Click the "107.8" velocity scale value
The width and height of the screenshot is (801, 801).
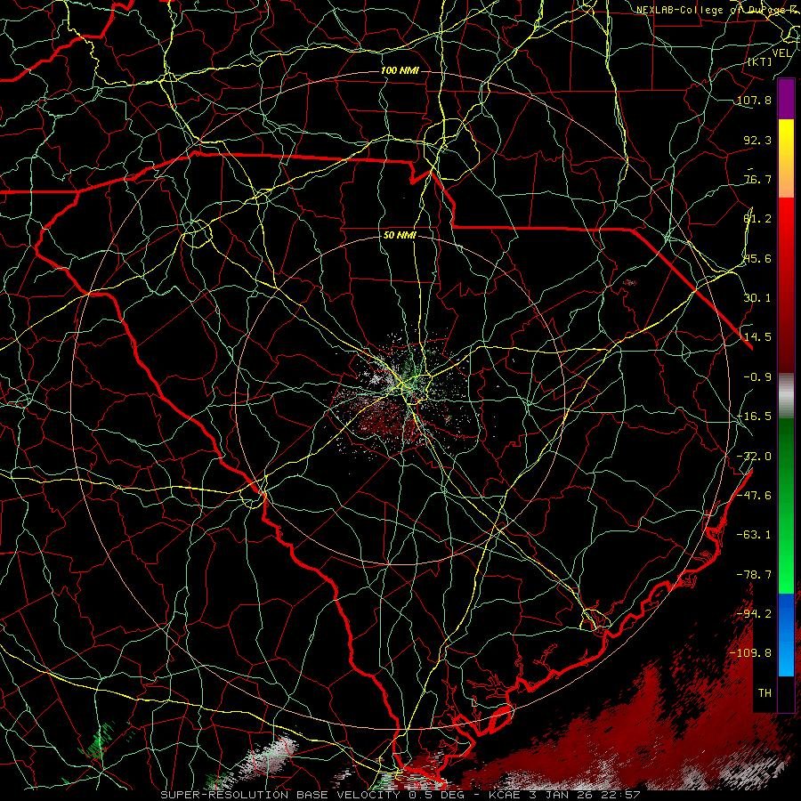pyautogui.click(x=754, y=100)
